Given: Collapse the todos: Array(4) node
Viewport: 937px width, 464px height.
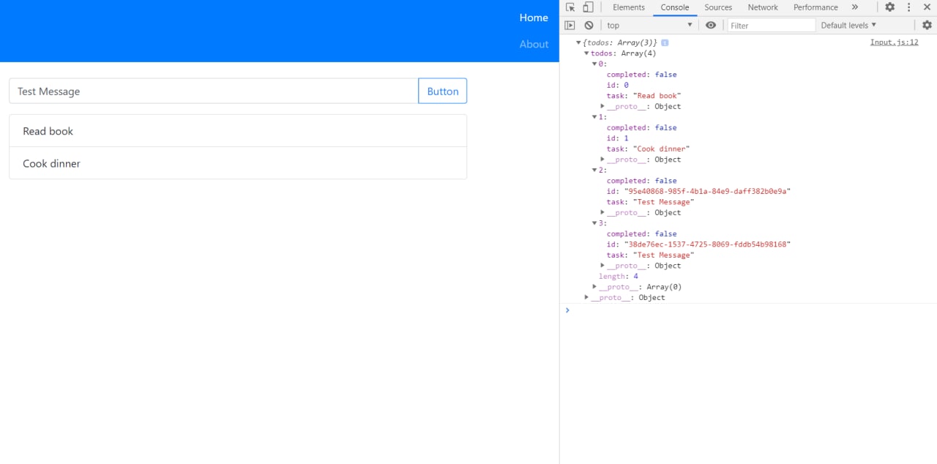Looking at the screenshot, I should 586,53.
